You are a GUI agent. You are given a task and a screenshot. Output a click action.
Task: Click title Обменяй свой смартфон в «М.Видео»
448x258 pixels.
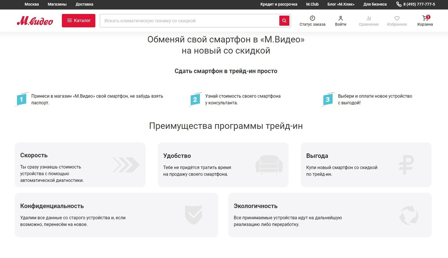[226, 39]
